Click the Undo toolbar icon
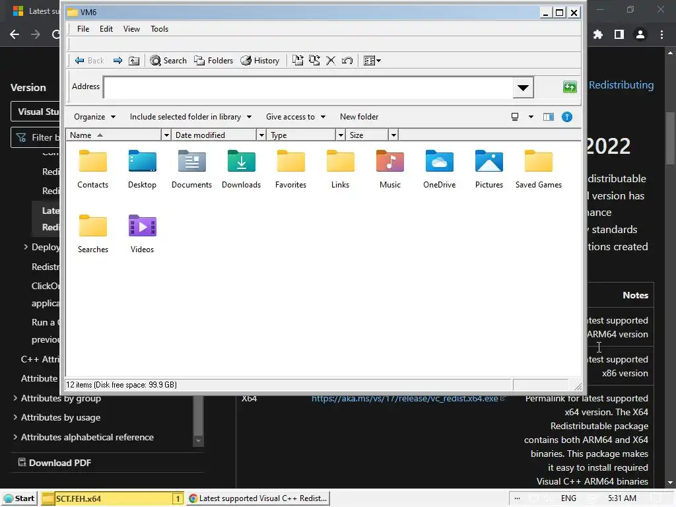 (347, 61)
